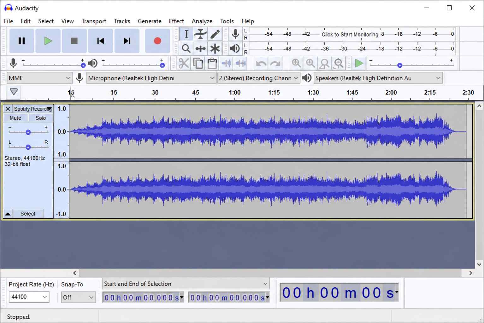Fit project to width
Image resolution: width=484 pixels, height=323 pixels.
pyautogui.click(x=339, y=63)
